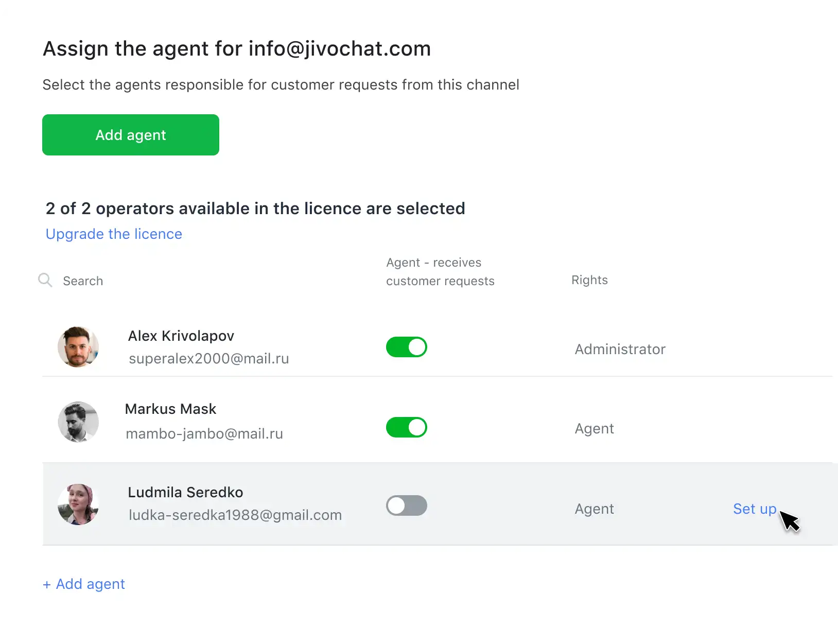Click the + Add agent link
This screenshot has height=628, width=838.
[x=84, y=584]
